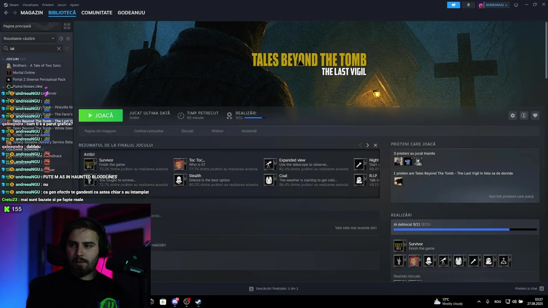Open the announcements megaphone button
The height and width of the screenshot is (308, 548).
(453, 5)
